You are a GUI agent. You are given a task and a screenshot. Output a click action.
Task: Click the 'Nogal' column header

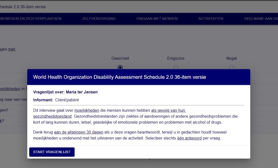point(231,58)
